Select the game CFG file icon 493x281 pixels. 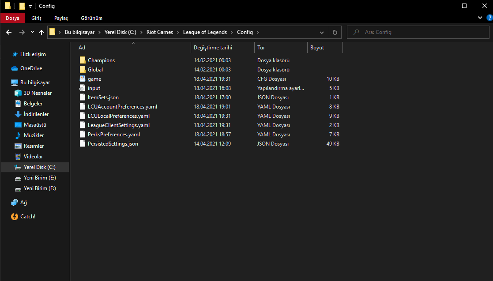click(x=83, y=79)
